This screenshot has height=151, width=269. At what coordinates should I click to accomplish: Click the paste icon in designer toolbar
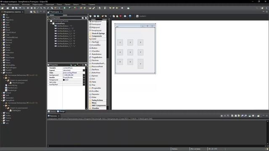117,16
